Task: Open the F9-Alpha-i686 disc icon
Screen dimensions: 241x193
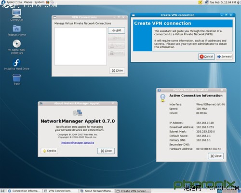Action: 17,47
